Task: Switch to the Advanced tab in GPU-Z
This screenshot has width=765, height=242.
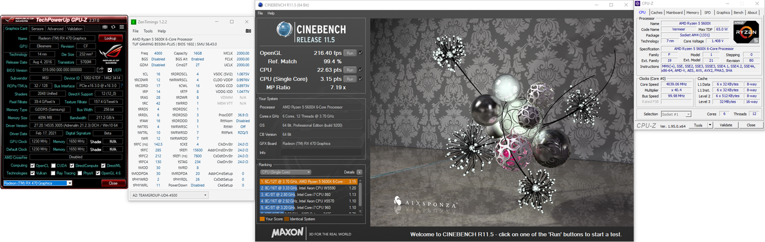Action: tap(55, 29)
